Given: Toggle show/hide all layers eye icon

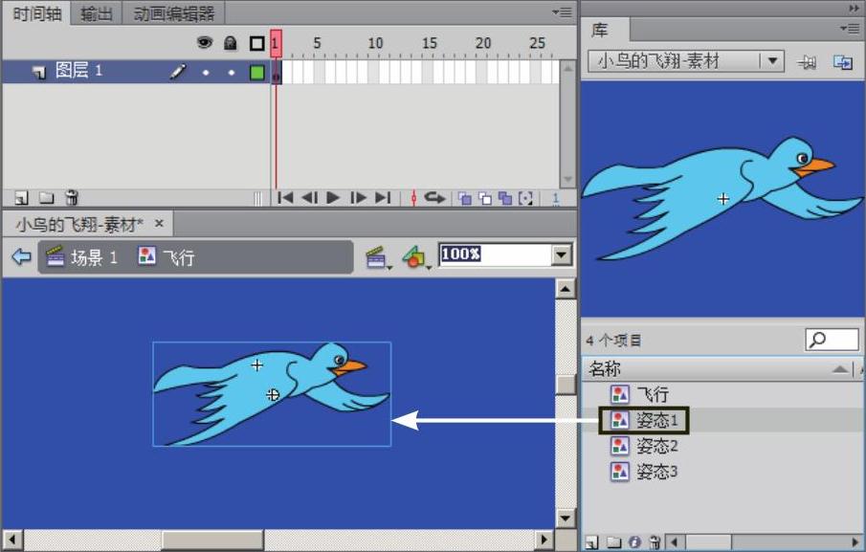Looking at the screenshot, I should tap(205, 42).
